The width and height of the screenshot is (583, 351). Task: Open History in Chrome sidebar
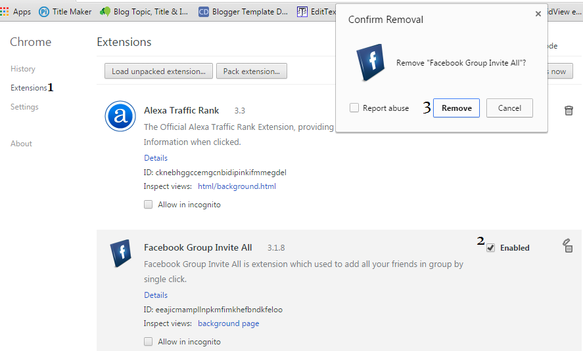click(23, 69)
